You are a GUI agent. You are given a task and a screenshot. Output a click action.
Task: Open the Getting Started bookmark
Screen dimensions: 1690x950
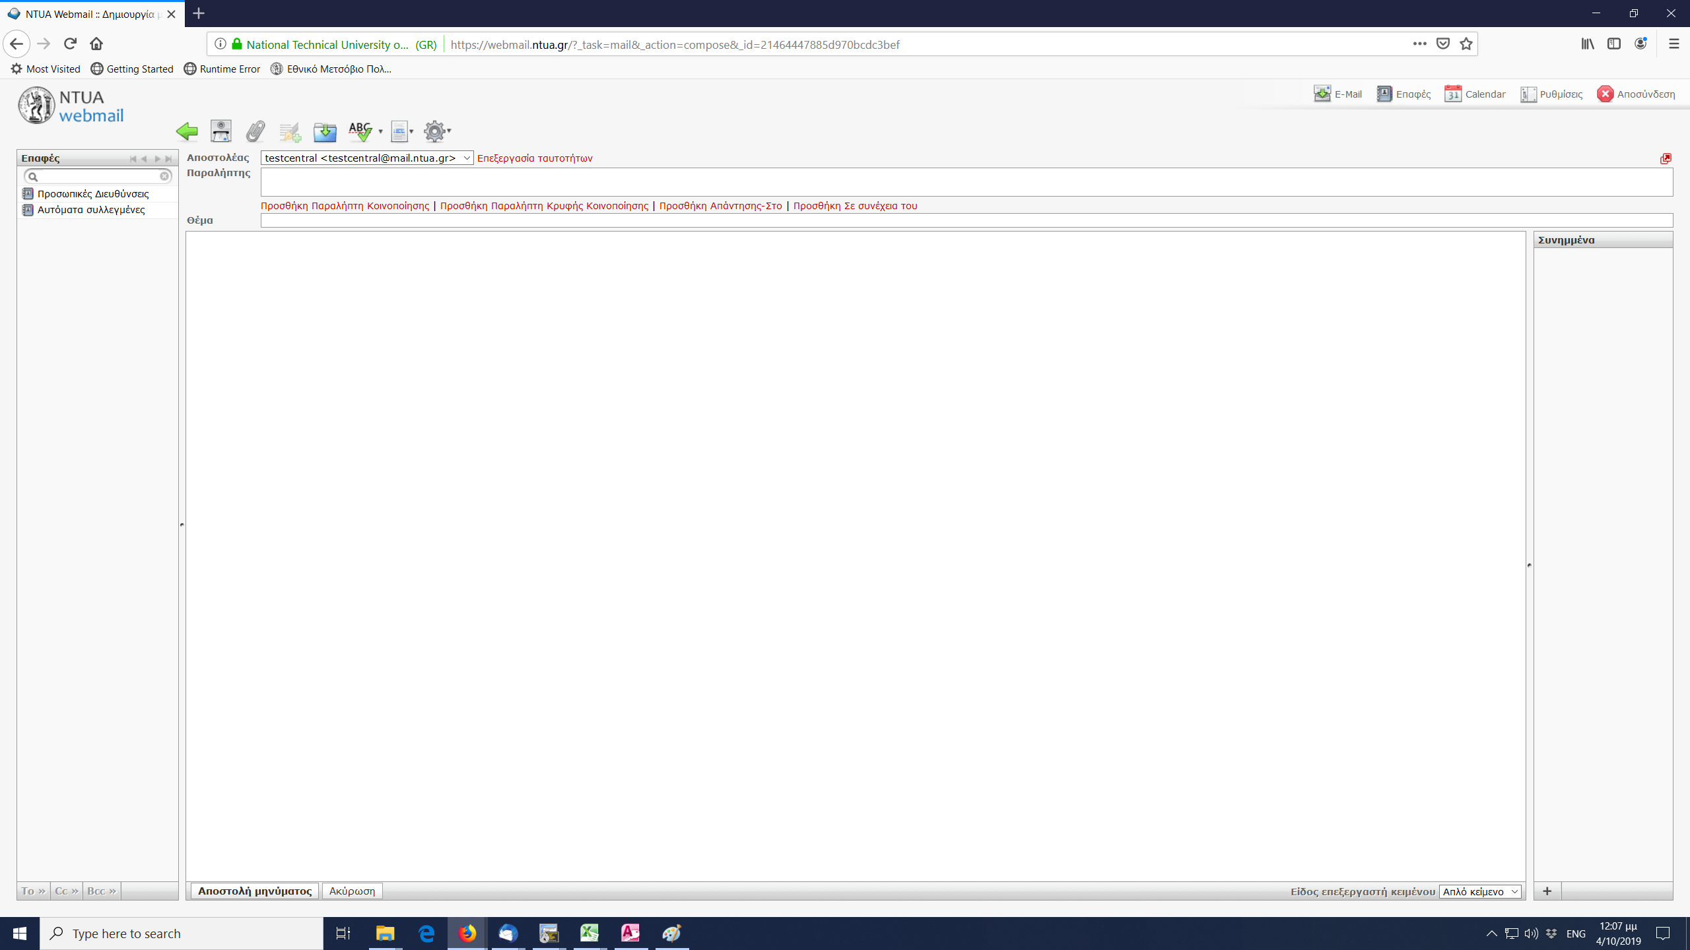pos(132,69)
